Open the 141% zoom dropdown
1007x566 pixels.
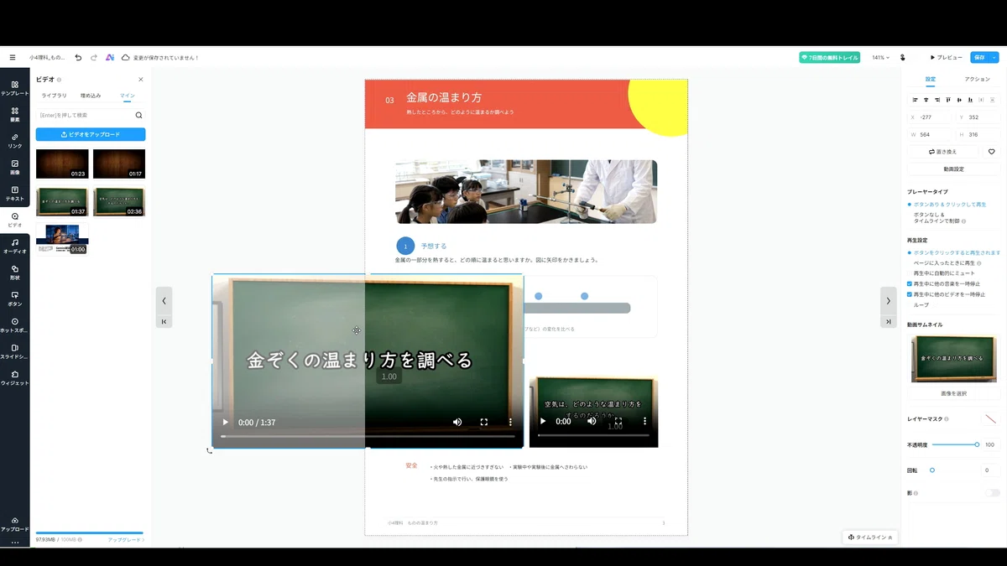880,58
